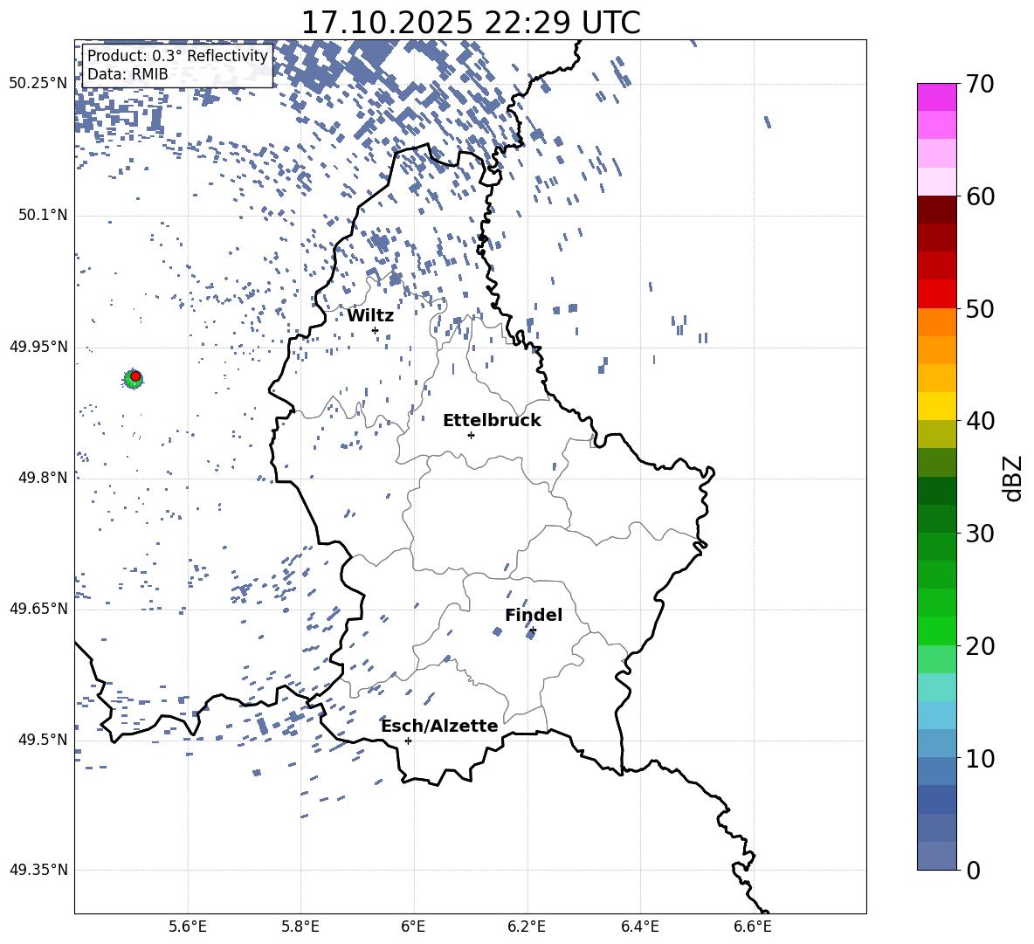Click the 6°E longitude label

413,927
